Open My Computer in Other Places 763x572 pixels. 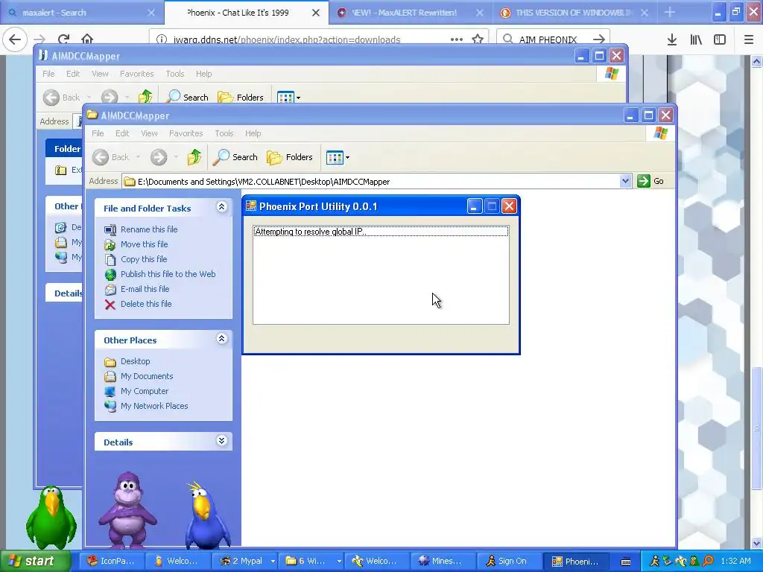pyautogui.click(x=145, y=391)
